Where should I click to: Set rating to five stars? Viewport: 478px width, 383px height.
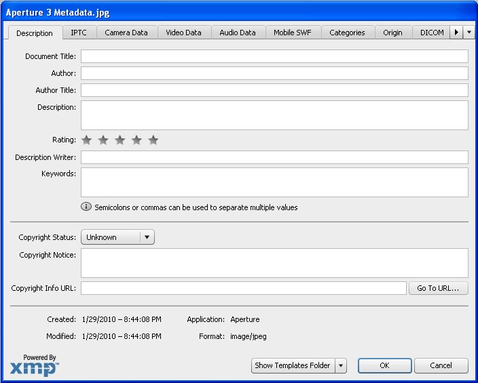coord(153,140)
